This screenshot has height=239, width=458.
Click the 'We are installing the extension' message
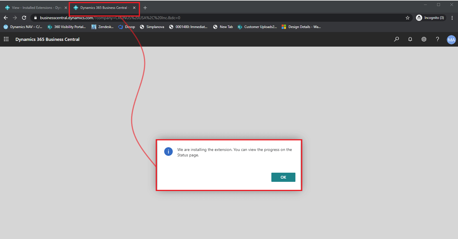coord(234,152)
